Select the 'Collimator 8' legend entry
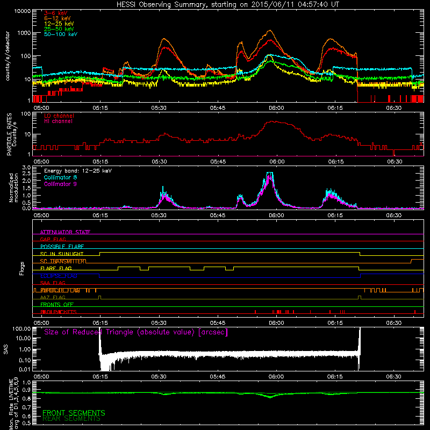Screen dimensions: 430x430 pos(60,177)
